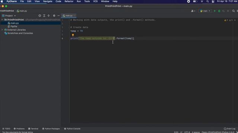238x133 pixels.
Task: Run the main configuration with the green play icon
Action: [x=215, y=11]
